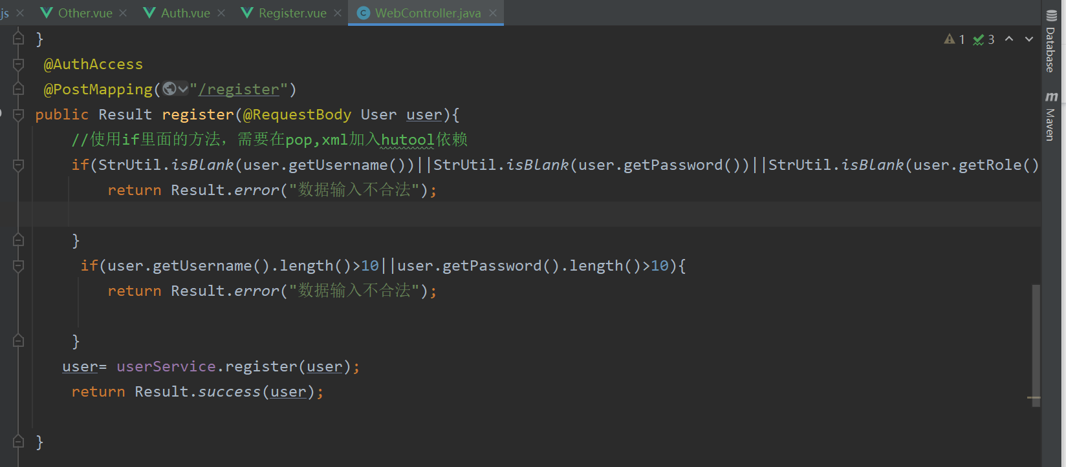
Task: Click the hutool word in comment
Action: tap(408, 140)
